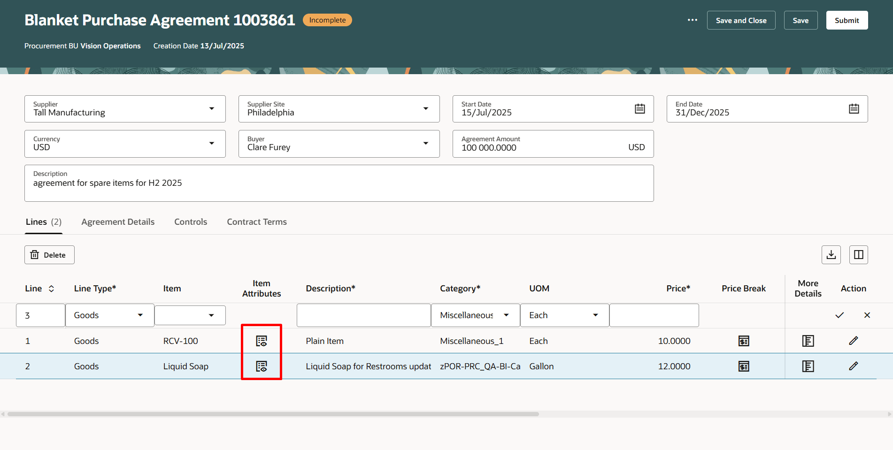Click Save and Close
This screenshot has height=450, width=893.
741,20
